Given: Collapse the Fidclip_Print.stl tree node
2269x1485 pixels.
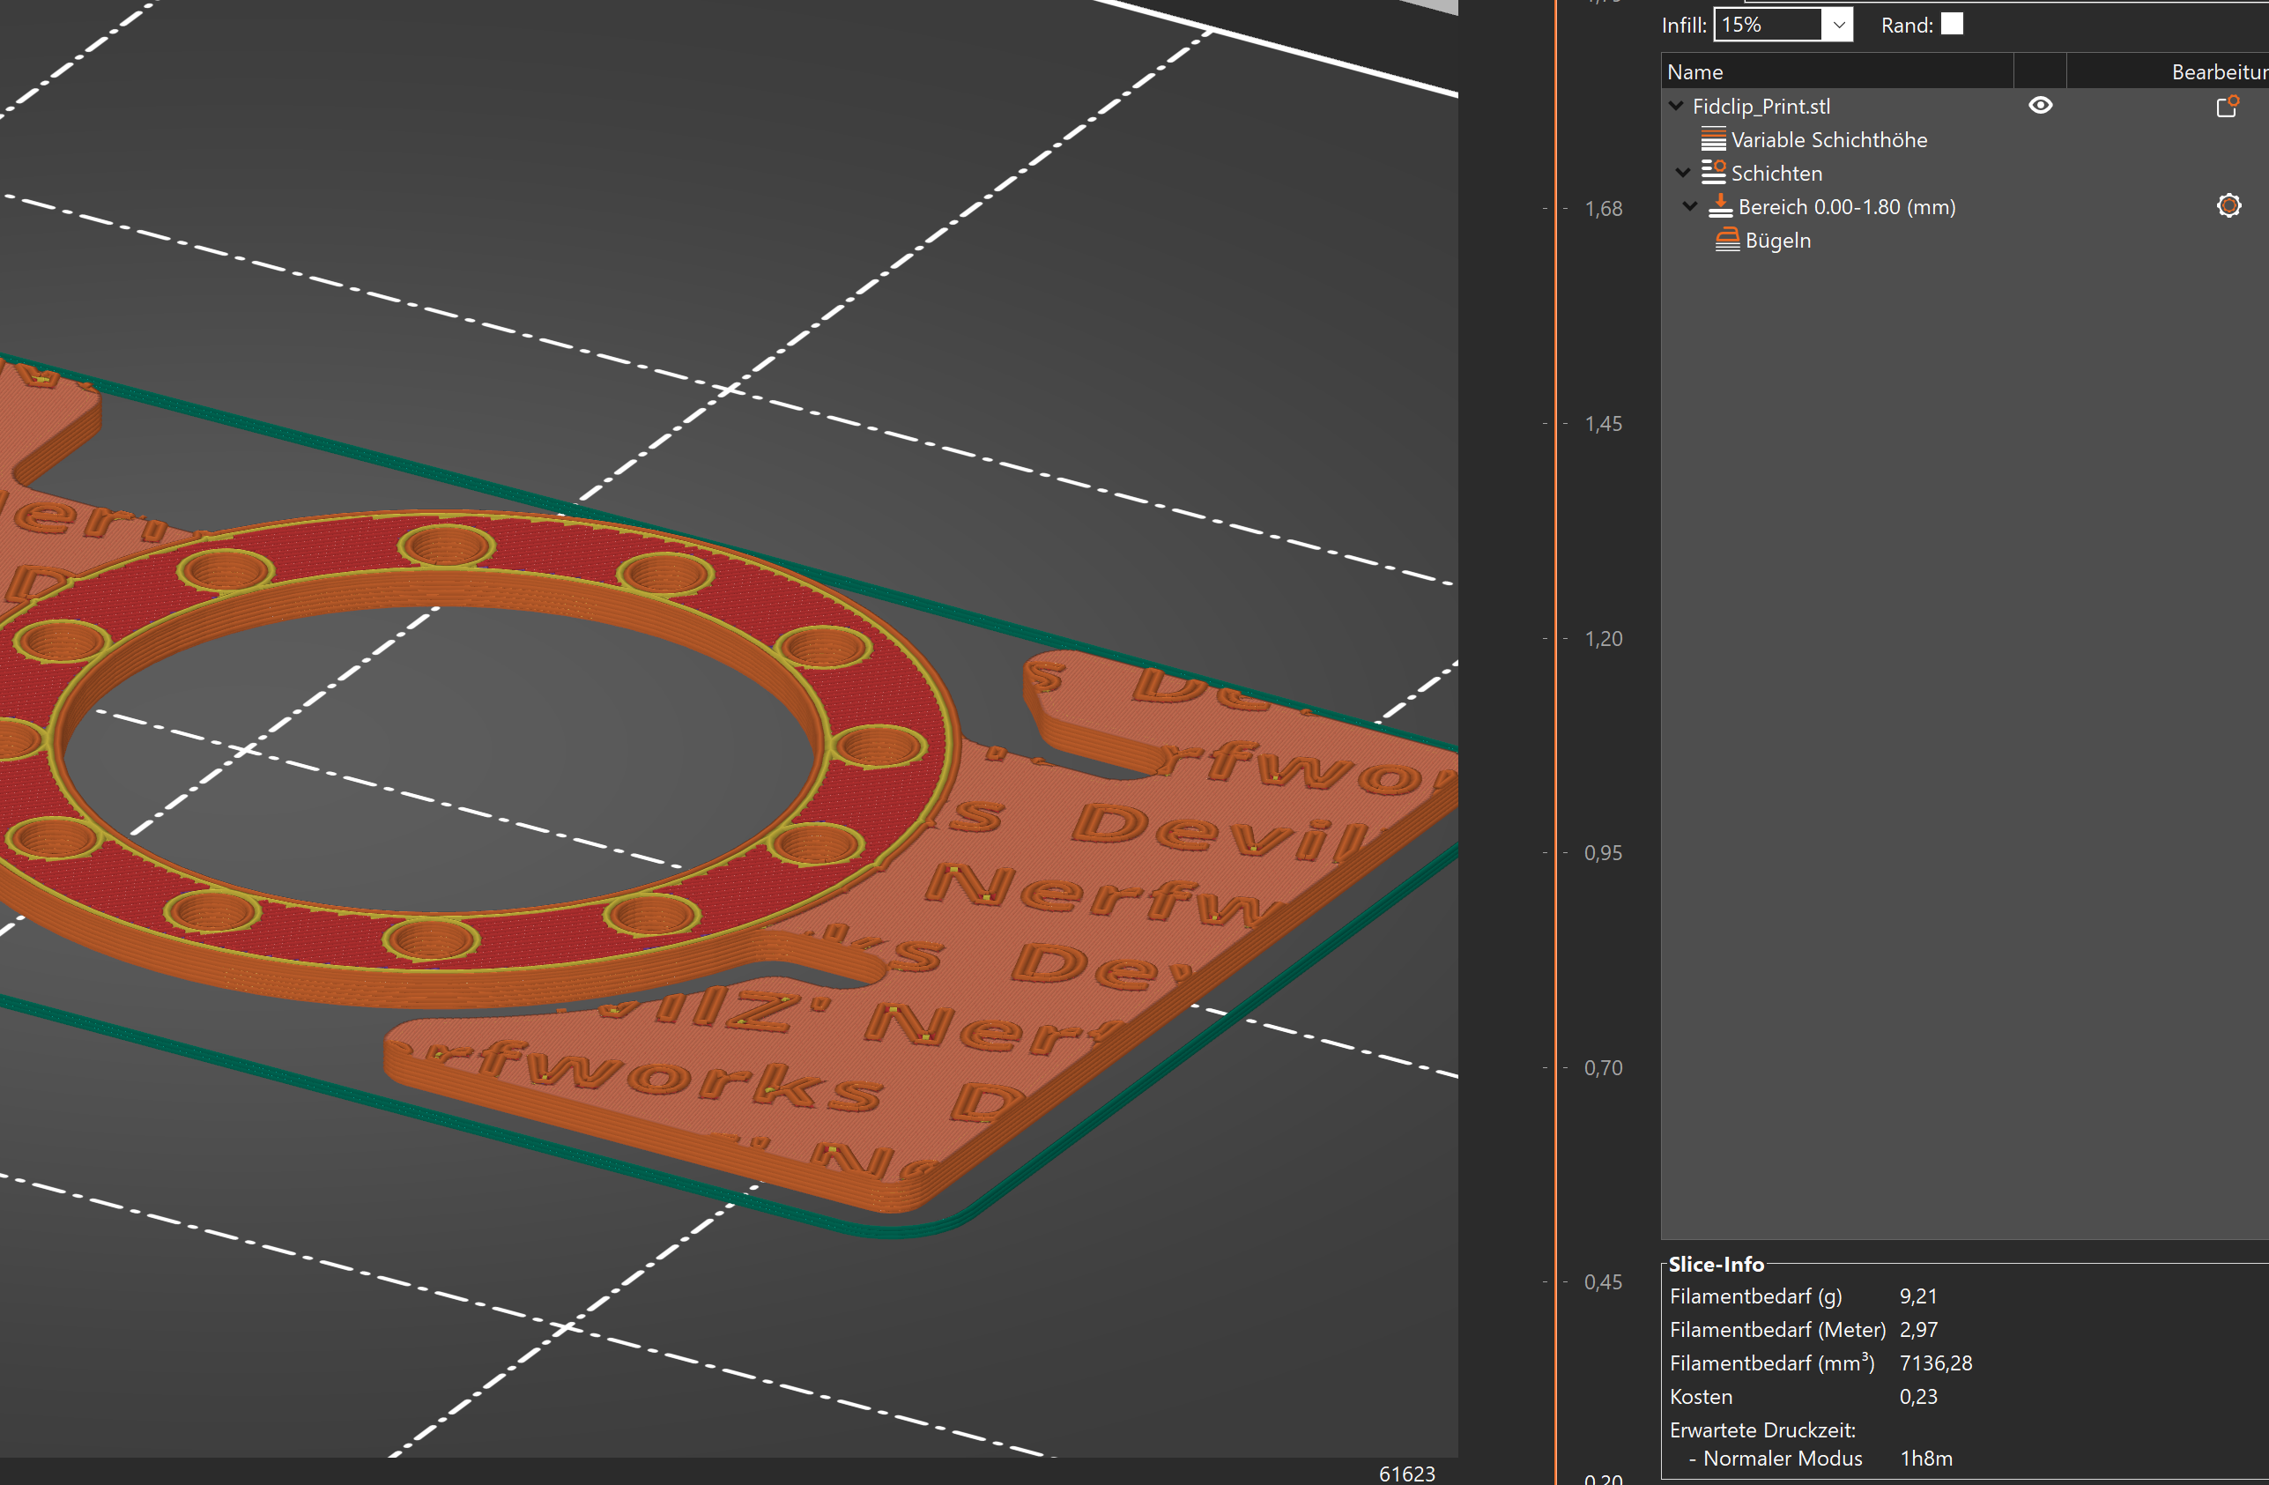Looking at the screenshot, I should [1677, 106].
